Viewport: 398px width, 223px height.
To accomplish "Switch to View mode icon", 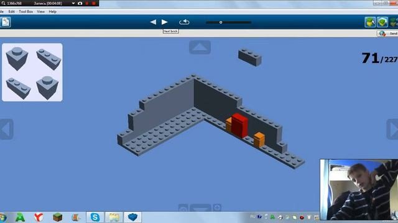I will (x=382, y=22).
